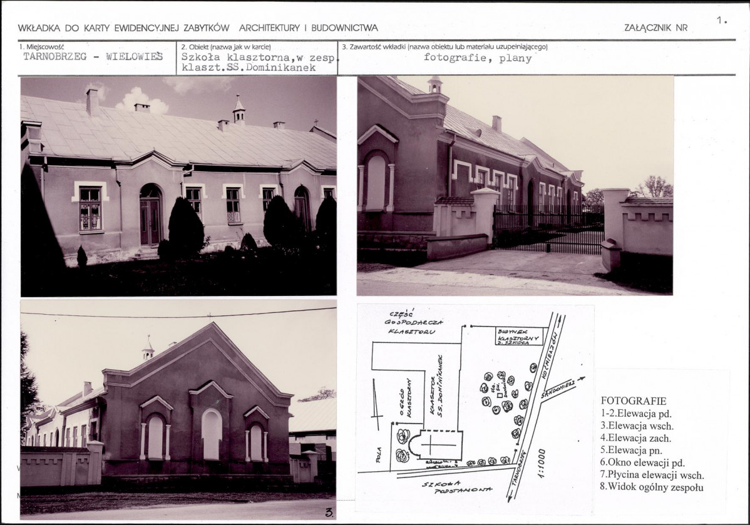
Task: Click the ZAŁĄCZNIK NR label
Action: click(x=655, y=28)
